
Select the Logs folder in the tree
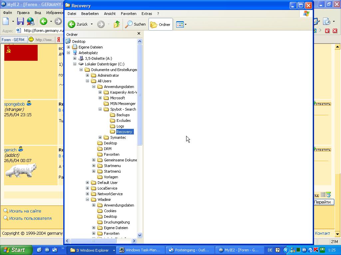click(120, 126)
